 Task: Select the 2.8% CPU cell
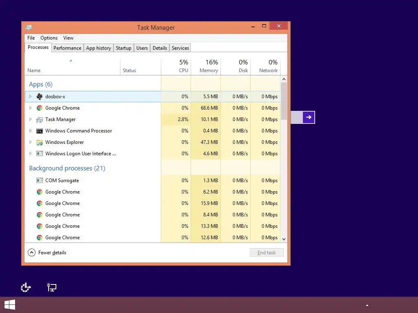[176, 119]
